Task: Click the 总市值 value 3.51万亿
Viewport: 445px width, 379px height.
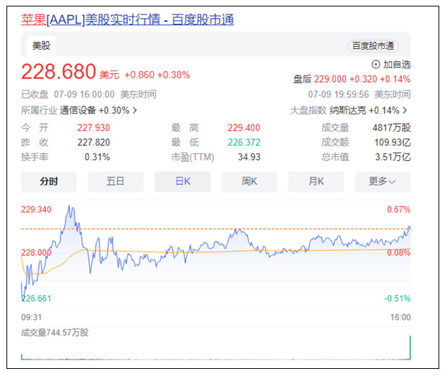Action: [393, 157]
